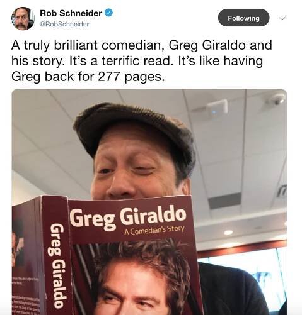The width and height of the screenshot is (302, 315).
Task: Click the blue verified badge
Action: pos(109,13)
